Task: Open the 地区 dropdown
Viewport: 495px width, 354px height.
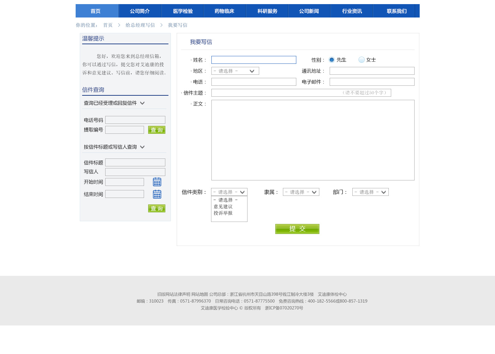Action: 235,71
